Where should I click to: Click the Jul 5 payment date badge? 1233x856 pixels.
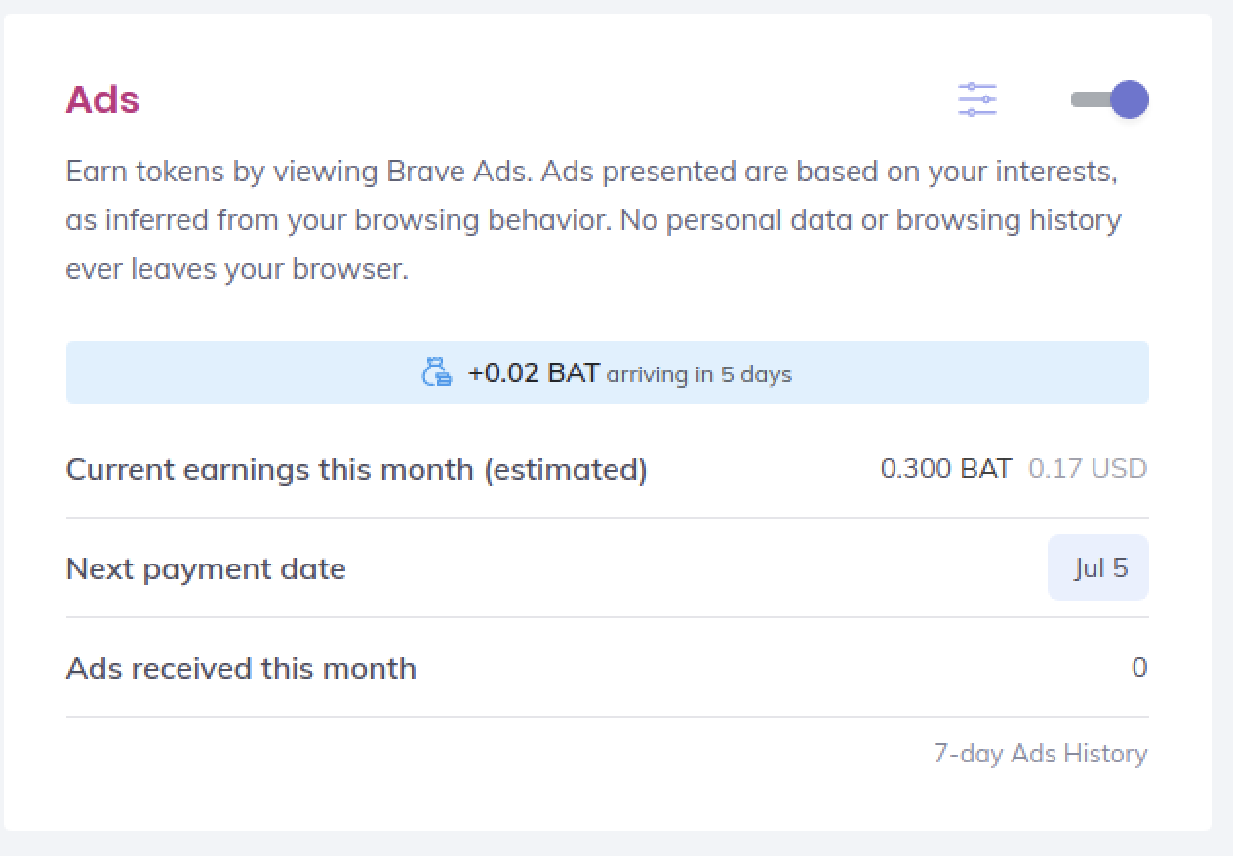(x=1098, y=567)
